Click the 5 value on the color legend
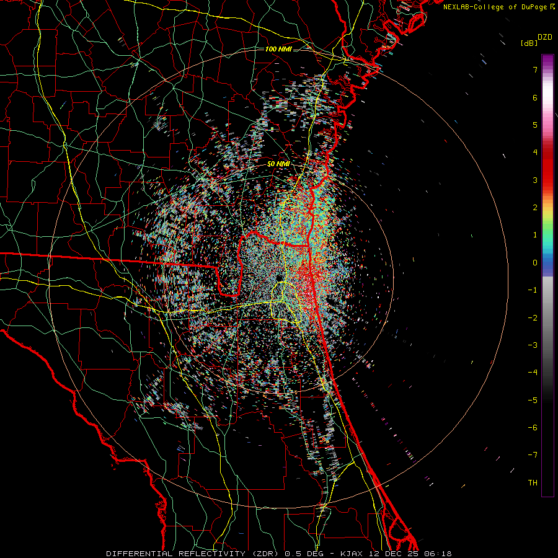Viewport: 558px width, 558px height. pyautogui.click(x=535, y=125)
